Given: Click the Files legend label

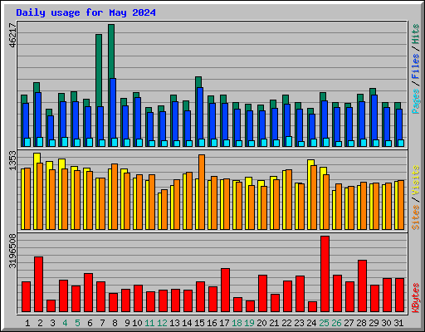Looking at the screenshot, I should [x=415, y=66].
